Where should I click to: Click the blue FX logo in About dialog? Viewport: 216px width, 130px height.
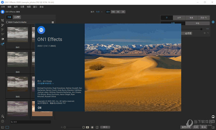[x=41, y=30]
